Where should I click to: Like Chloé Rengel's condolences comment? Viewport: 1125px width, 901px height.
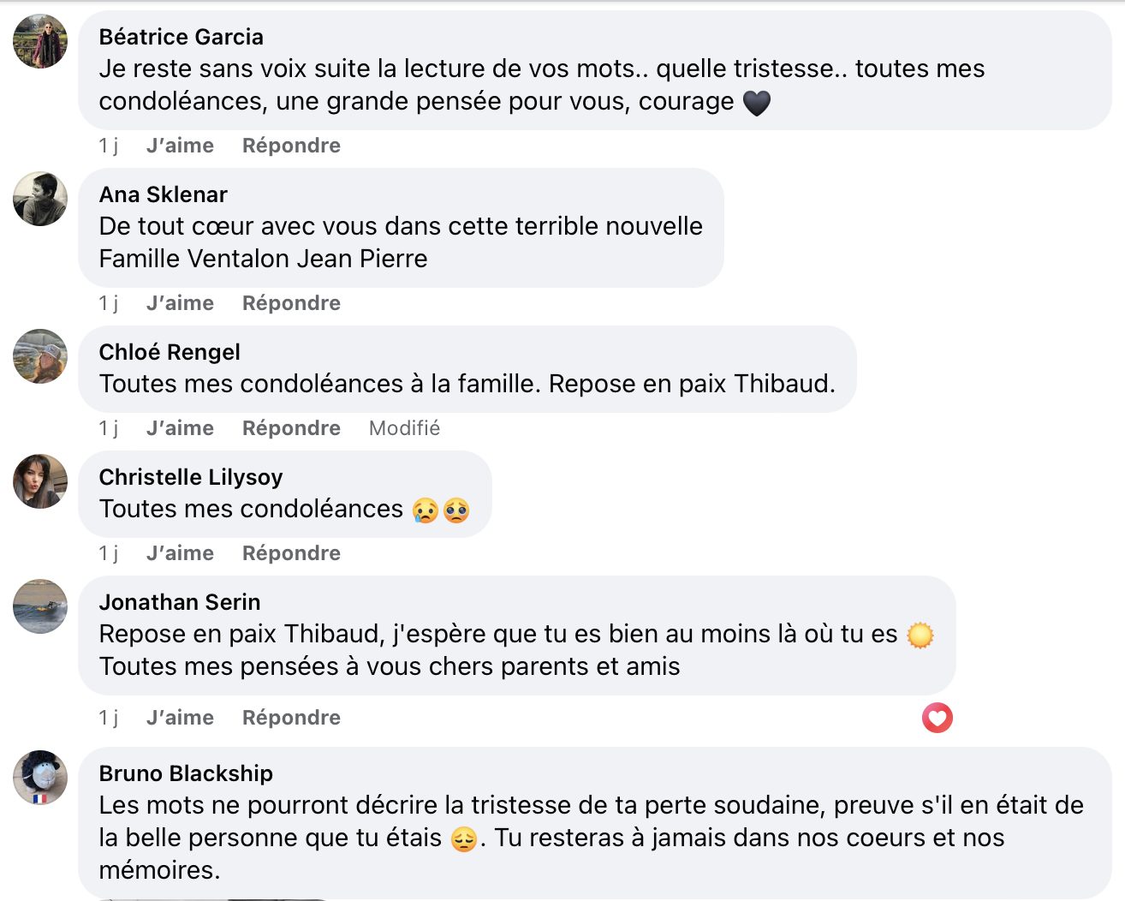(180, 428)
